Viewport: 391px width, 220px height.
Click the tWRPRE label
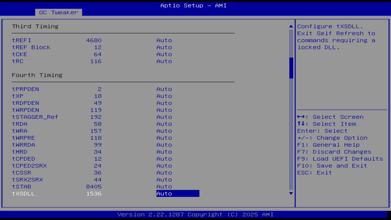click(x=24, y=138)
